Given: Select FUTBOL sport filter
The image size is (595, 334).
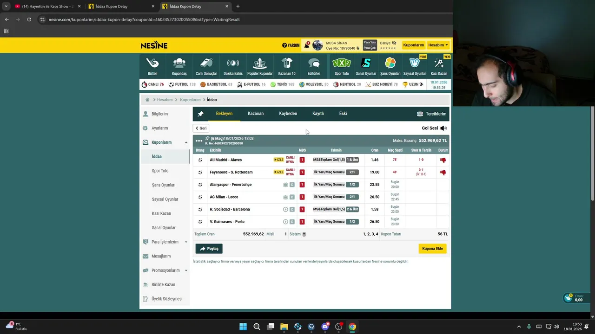Looking at the screenshot, I should tap(182, 84).
